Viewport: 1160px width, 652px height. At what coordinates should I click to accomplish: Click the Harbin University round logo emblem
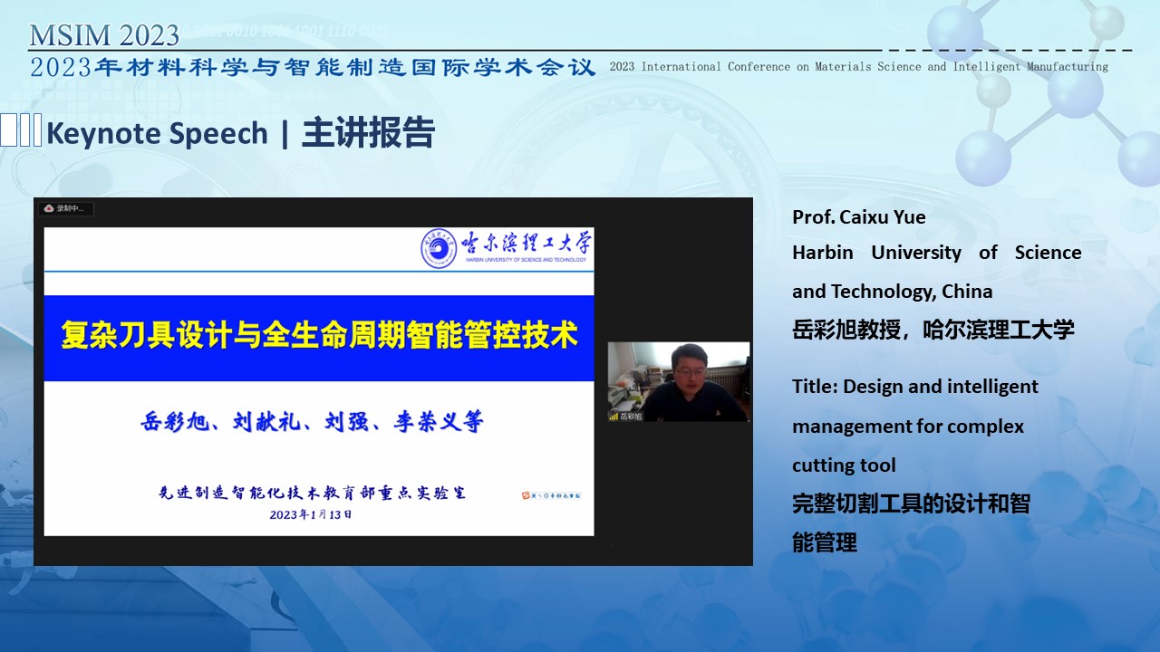point(439,249)
